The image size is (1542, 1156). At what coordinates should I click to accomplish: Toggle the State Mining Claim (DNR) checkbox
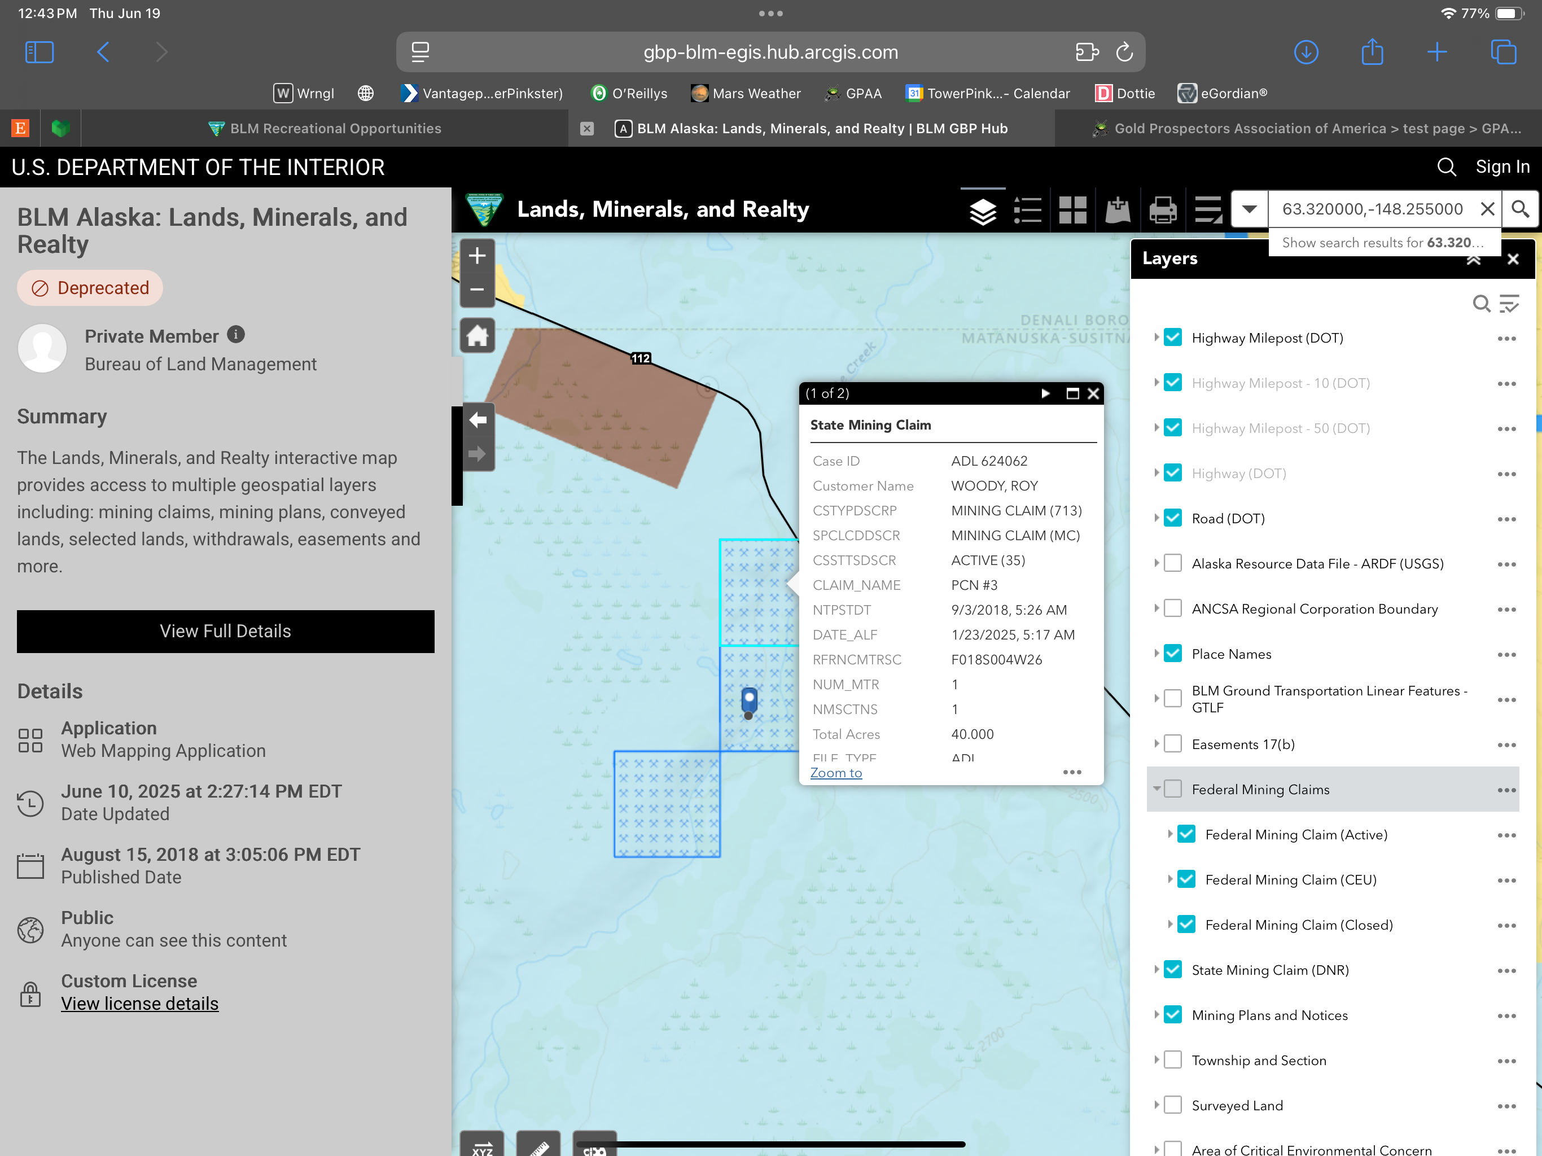pos(1173,970)
